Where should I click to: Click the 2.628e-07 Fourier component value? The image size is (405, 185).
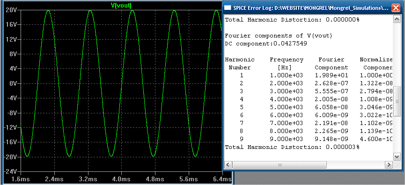coord(331,83)
